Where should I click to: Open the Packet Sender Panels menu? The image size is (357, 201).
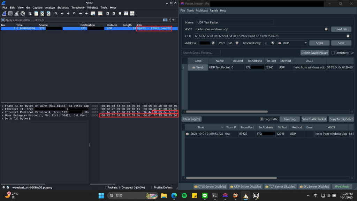coord(214,10)
